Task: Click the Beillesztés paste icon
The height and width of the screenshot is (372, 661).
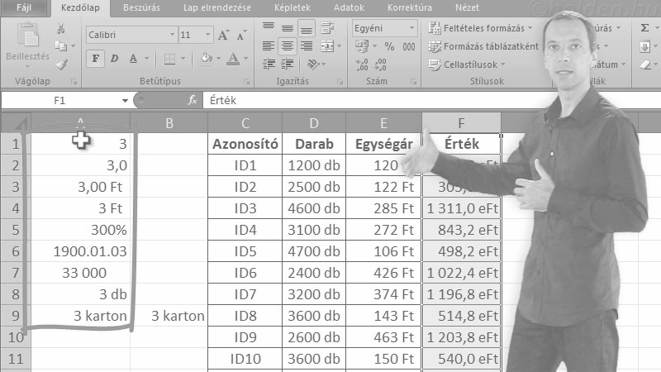Action: tap(28, 35)
